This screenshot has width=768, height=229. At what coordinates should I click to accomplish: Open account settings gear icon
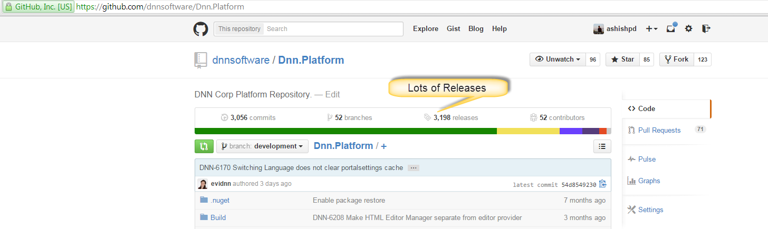688,29
